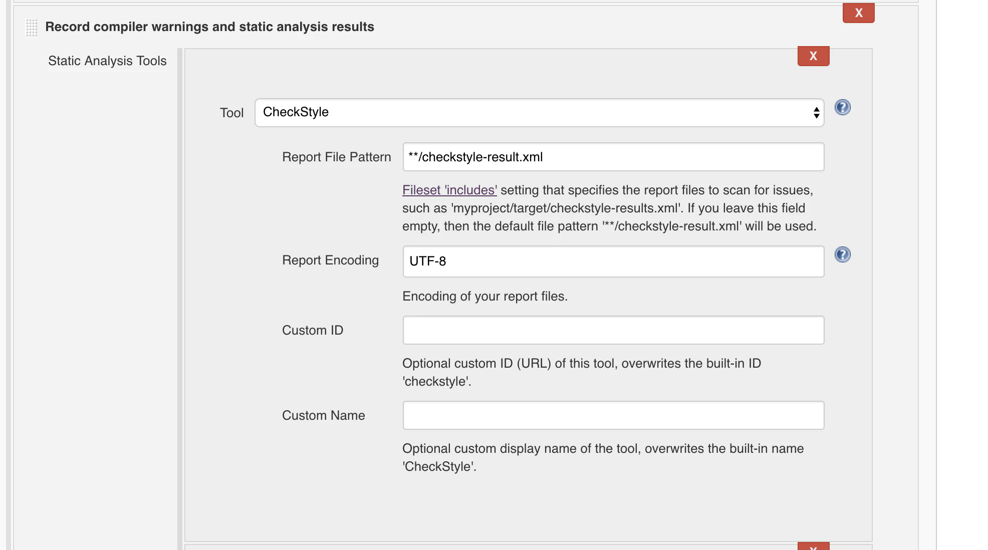The image size is (988, 550).
Task: Open help for the Tool setting
Action: 842,107
